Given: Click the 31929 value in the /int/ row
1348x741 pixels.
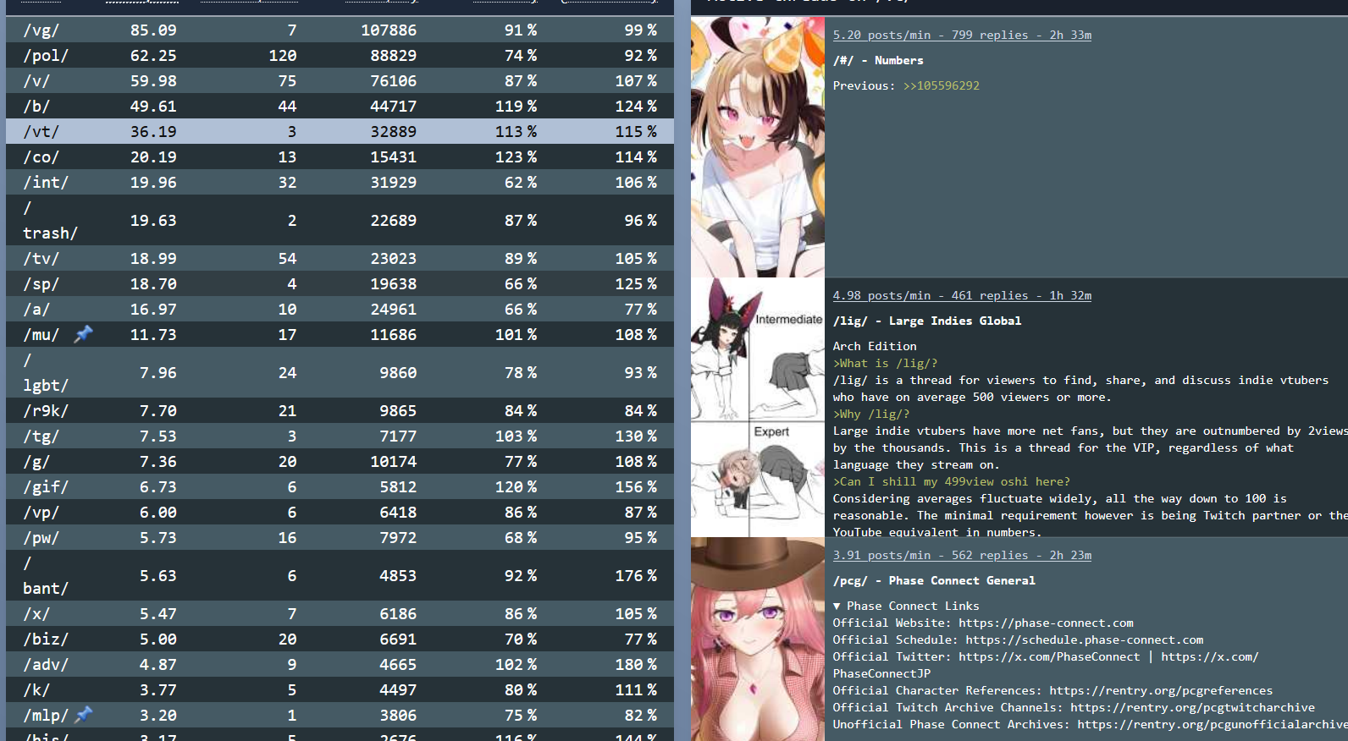Looking at the screenshot, I should (x=393, y=182).
